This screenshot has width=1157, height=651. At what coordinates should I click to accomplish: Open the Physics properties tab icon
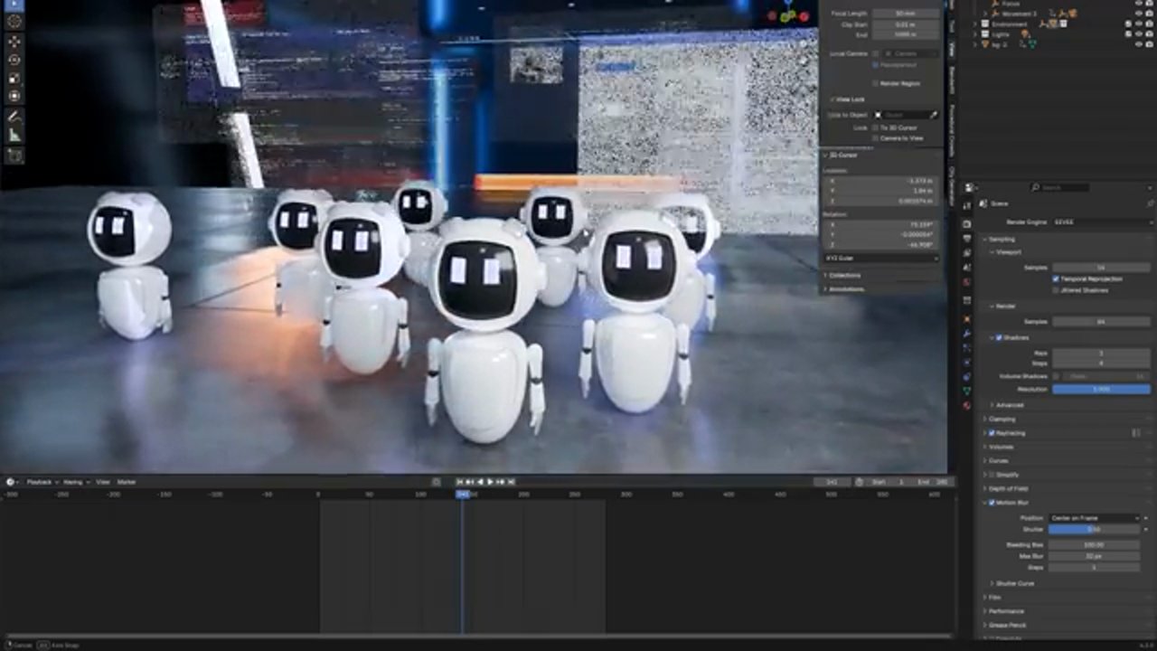pyautogui.click(x=967, y=363)
